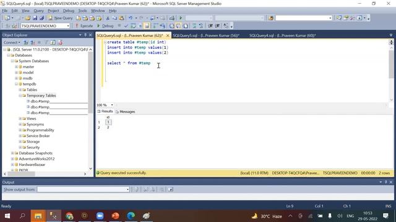
Task: Click the Copy icon in toolbar
Action: [x=114, y=18]
